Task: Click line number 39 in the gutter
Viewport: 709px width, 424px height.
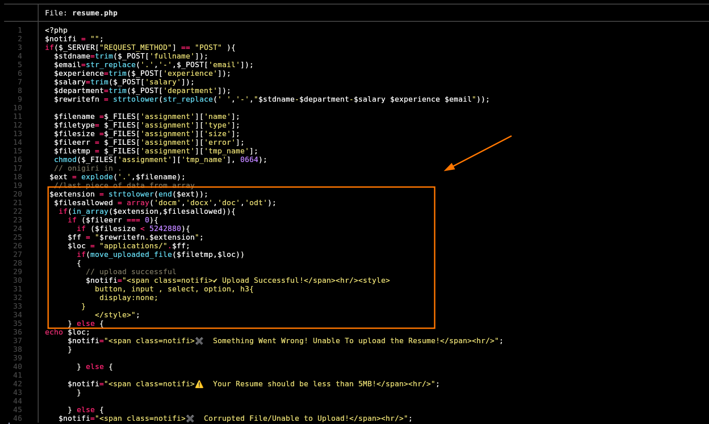Action: [18, 358]
